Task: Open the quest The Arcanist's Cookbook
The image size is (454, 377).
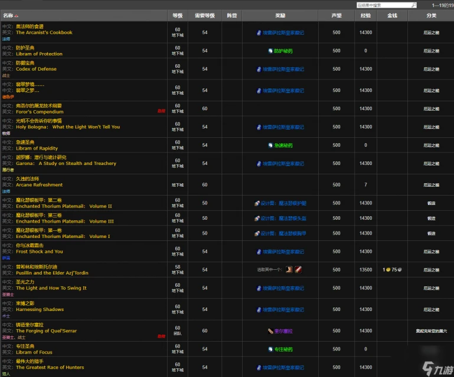Action: [x=44, y=32]
